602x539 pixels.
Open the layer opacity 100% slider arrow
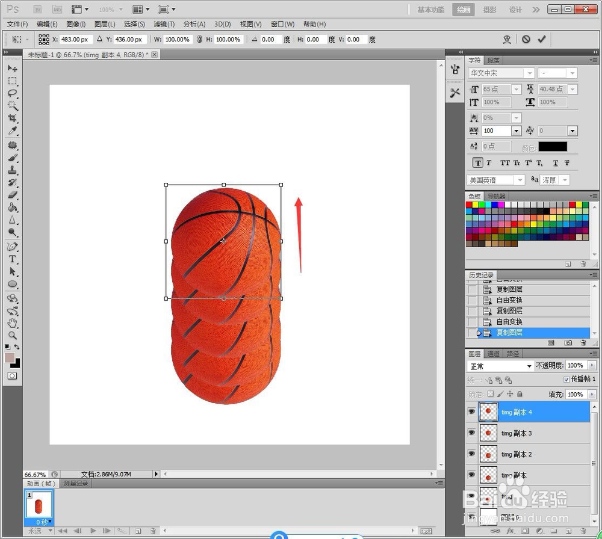click(x=592, y=365)
